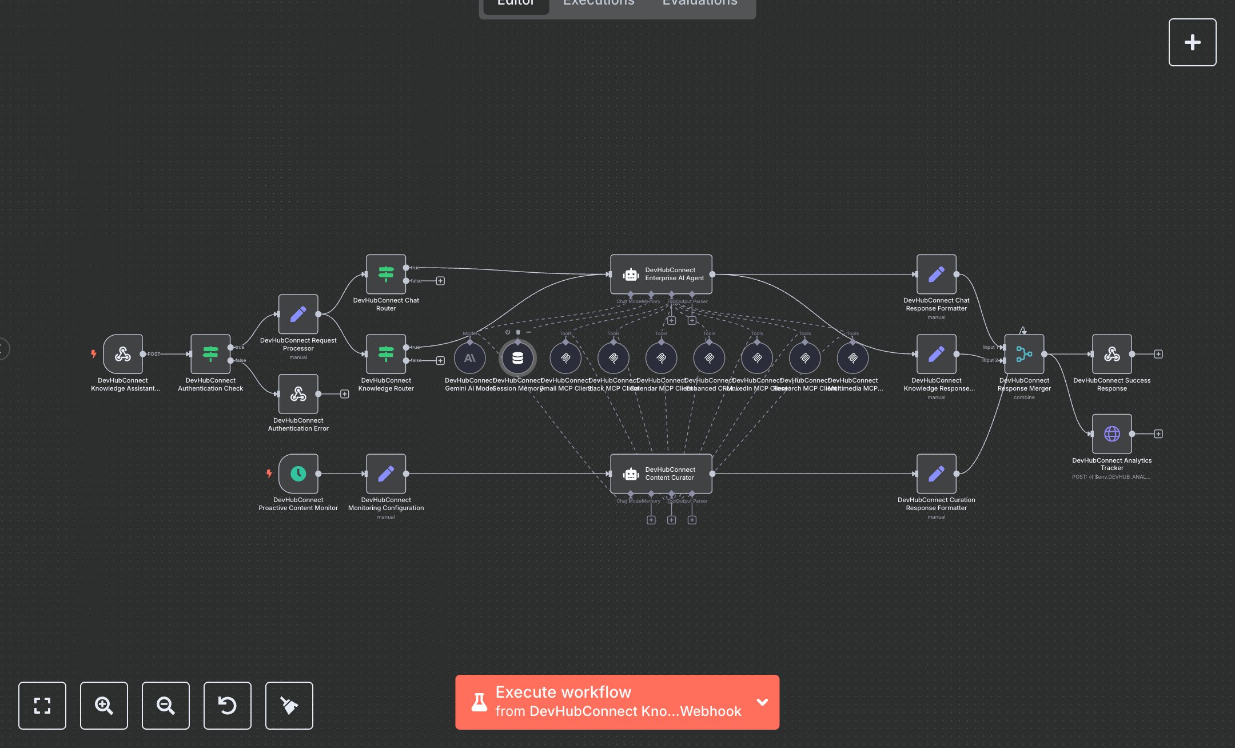
Task: Open the DevHubConnect Analytics Tracker node
Action: (x=1112, y=434)
